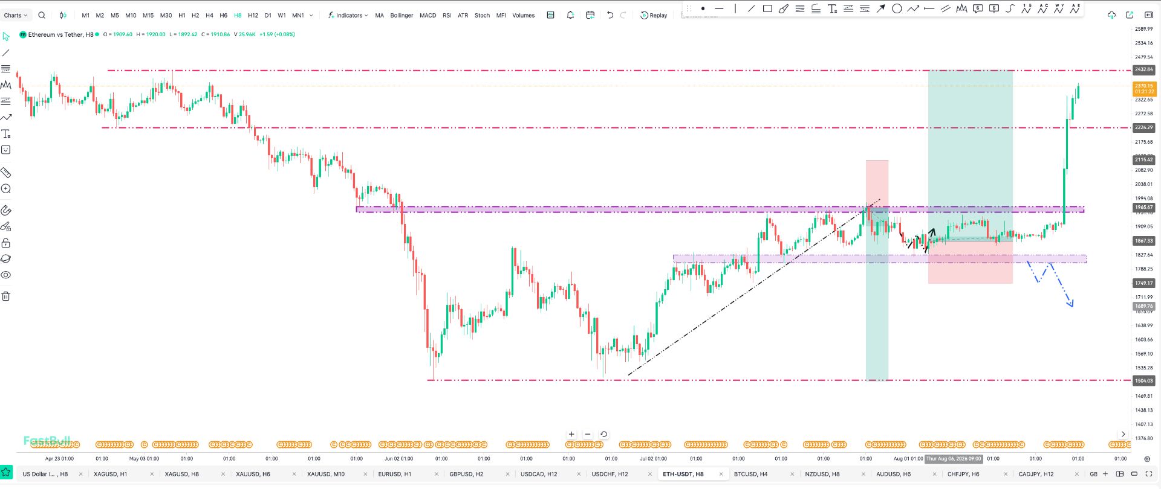
Task: Expand more timeframes chevron after MN1
Action: click(311, 16)
